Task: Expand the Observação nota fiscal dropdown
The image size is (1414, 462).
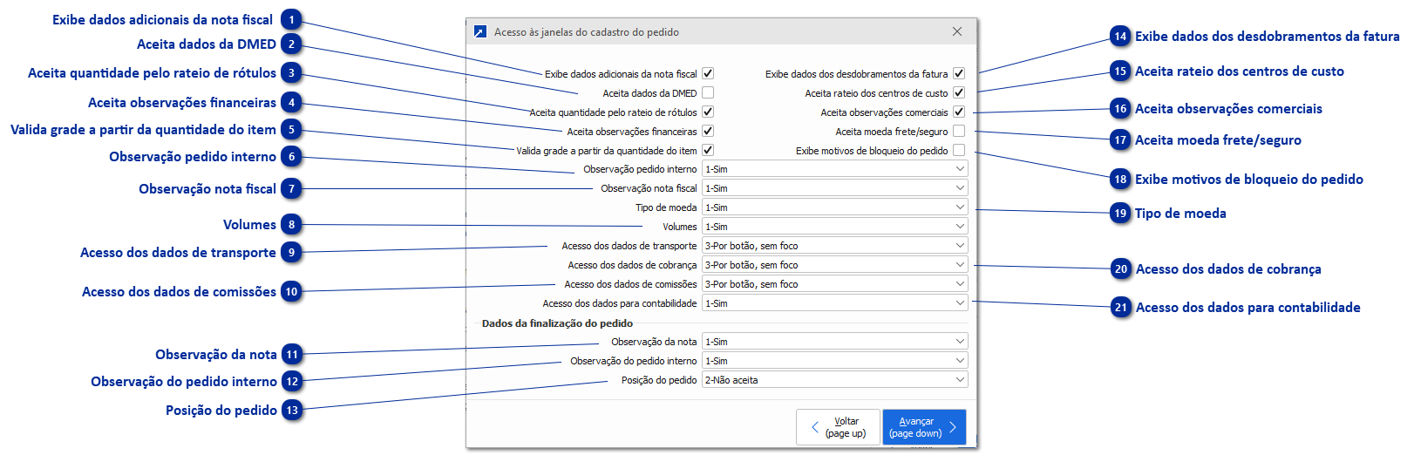Action: pyautogui.click(x=834, y=188)
